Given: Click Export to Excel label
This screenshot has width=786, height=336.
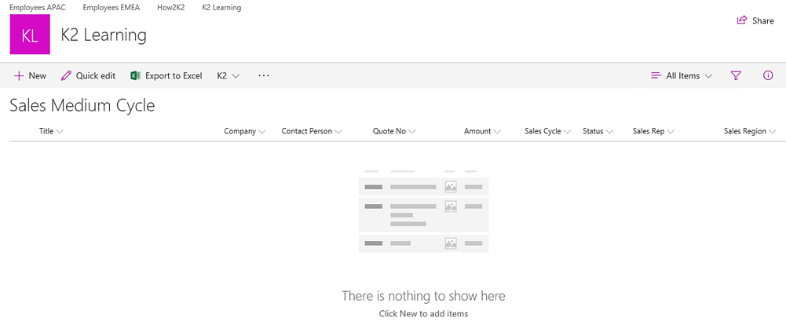Looking at the screenshot, I should coord(174,75).
